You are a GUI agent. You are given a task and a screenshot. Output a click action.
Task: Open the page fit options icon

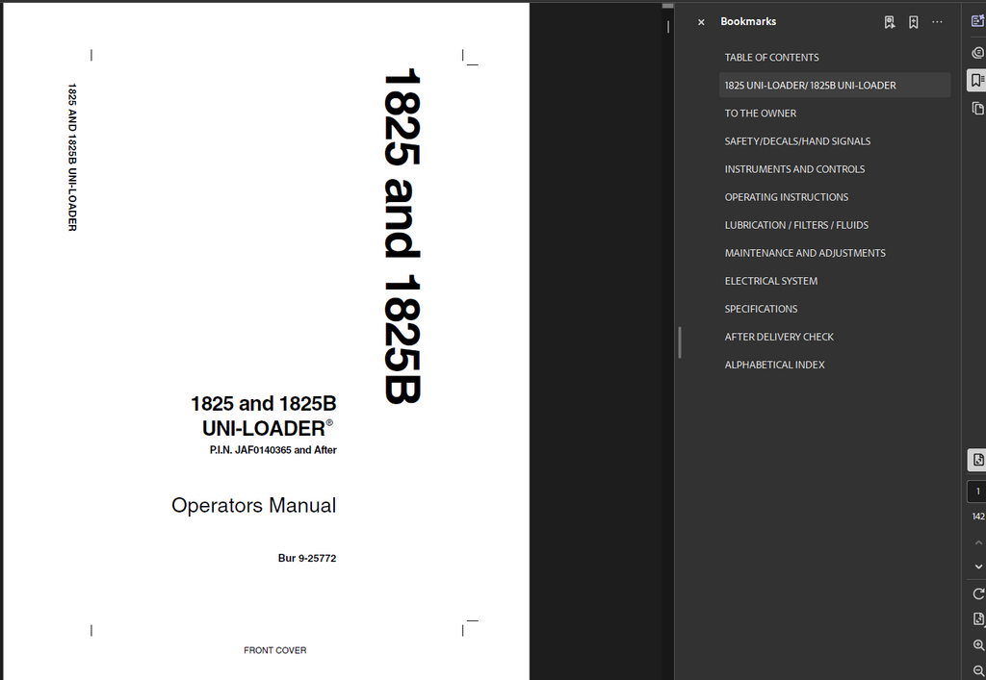pyautogui.click(x=978, y=619)
